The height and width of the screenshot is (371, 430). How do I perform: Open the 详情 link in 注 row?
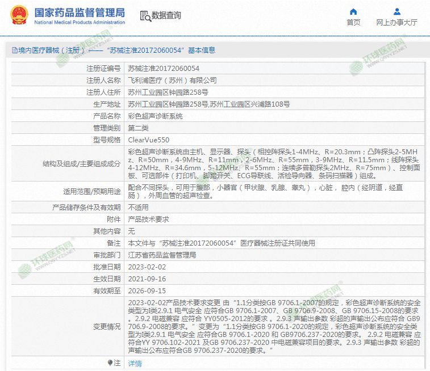135,363
